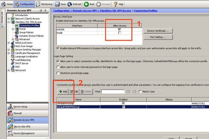The width and height of the screenshot is (209, 139).
Task: Go Back using green arrow icon
Action: pyautogui.click(x=86, y=4)
